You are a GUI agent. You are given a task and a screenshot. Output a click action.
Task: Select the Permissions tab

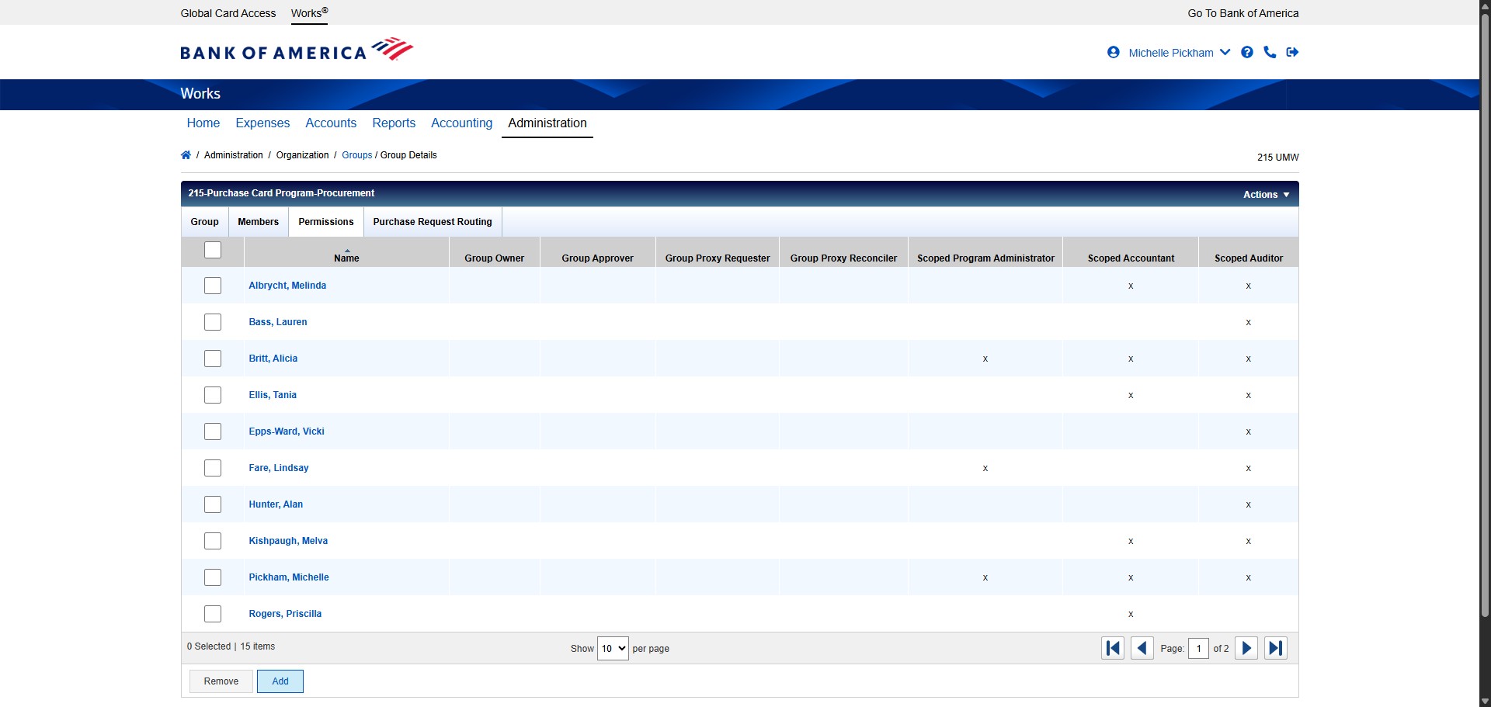326,222
